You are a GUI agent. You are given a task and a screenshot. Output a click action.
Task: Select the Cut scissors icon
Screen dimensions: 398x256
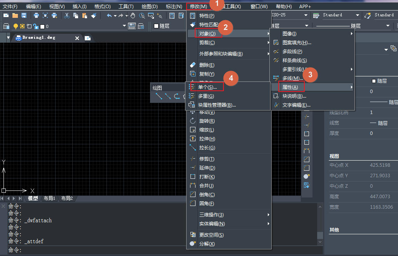tap(66, 16)
